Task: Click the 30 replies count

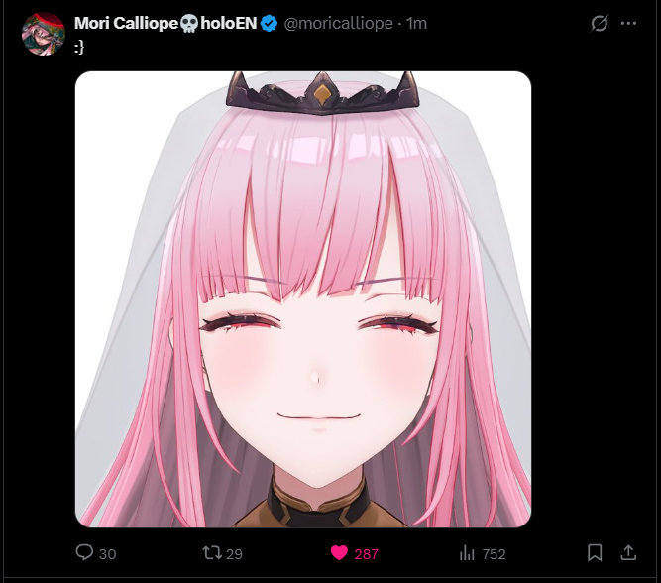Action: (107, 554)
